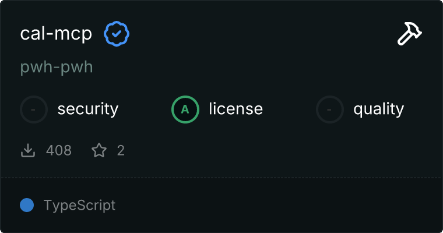The height and width of the screenshot is (233, 443).
Task: Click the hammer tools icon
Action: click(x=410, y=34)
